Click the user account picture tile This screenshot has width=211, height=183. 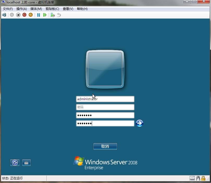pyautogui.click(x=105, y=69)
